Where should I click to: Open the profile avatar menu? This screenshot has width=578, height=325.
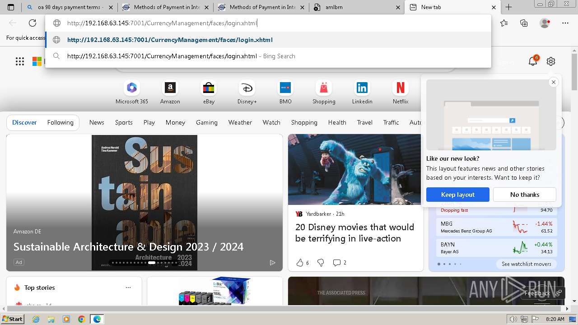click(x=545, y=23)
